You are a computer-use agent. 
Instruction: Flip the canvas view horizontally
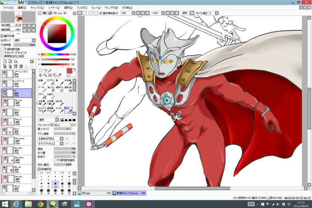pos(192,13)
